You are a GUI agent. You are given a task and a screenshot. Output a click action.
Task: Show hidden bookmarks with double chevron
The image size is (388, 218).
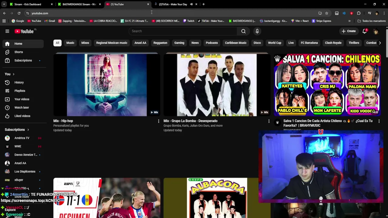(x=350, y=21)
